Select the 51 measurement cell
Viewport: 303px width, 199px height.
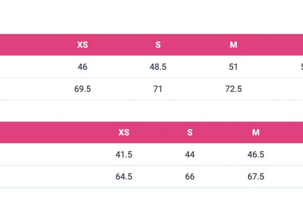point(233,67)
